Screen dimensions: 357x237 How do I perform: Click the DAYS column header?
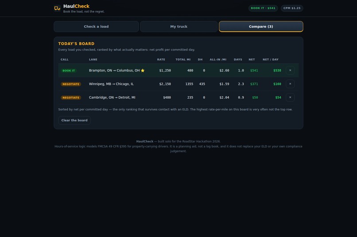point(238,60)
